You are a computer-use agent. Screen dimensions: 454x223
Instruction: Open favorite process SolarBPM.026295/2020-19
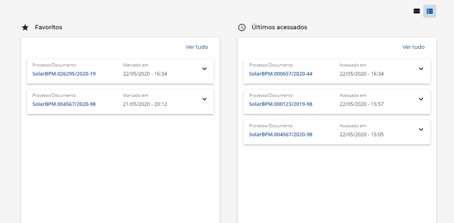click(64, 74)
